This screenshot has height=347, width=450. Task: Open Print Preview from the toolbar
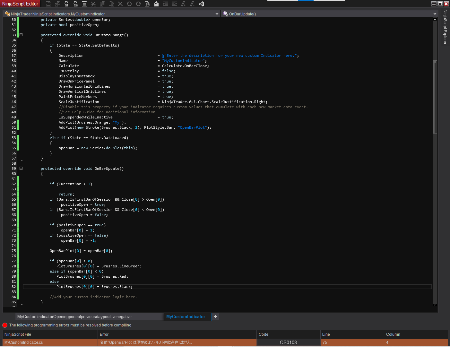(75, 4)
